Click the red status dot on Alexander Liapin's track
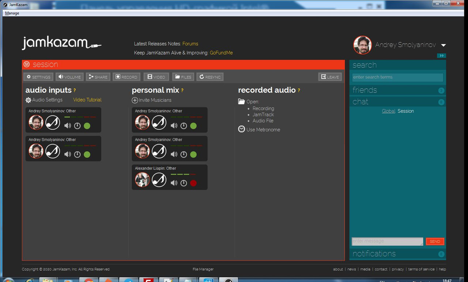This screenshot has width=468, height=282. (x=193, y=183)
